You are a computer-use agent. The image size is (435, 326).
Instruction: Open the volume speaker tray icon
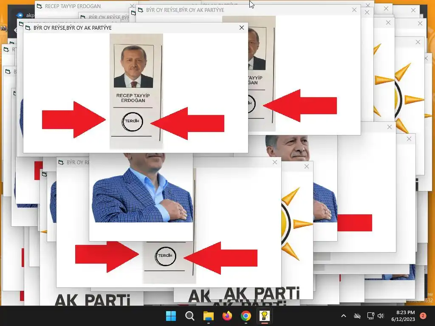pyautogui.click(x=381, y=316)
